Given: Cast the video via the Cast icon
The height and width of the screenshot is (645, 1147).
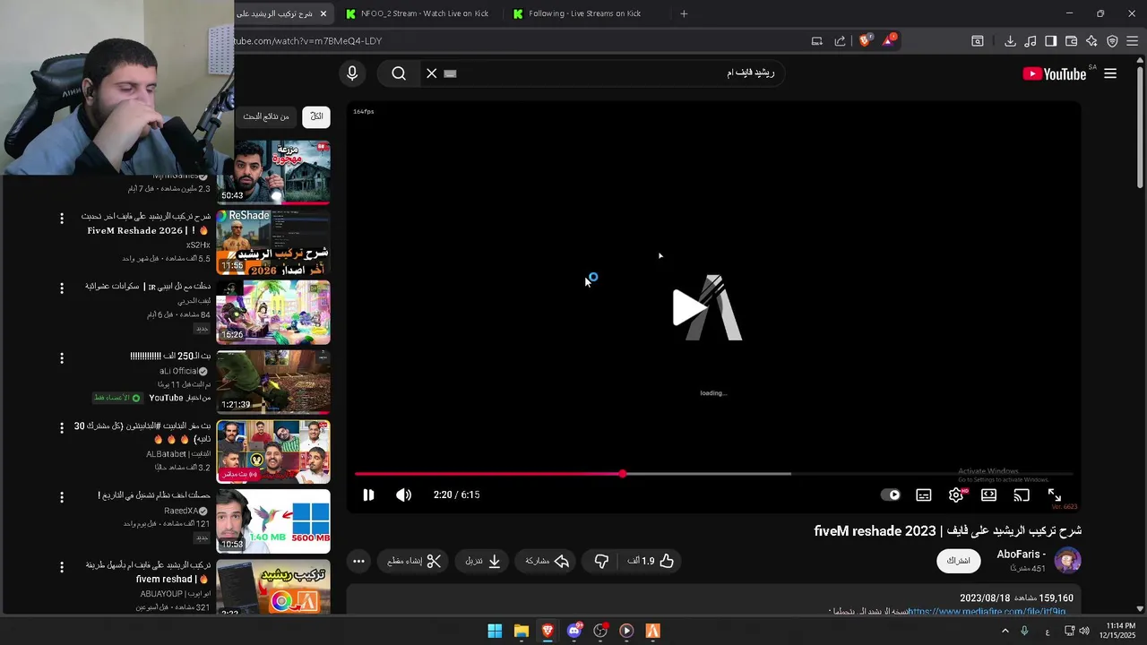Looking at the screenshot, I should (x=1022, y=494).
